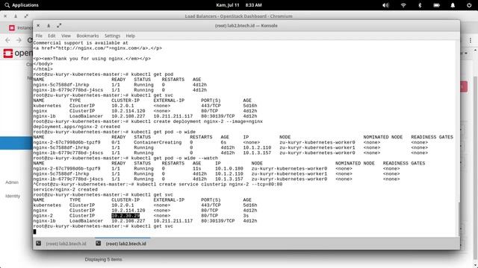Close the Konsole window
The image size is (478, 268).
[38, 26]
